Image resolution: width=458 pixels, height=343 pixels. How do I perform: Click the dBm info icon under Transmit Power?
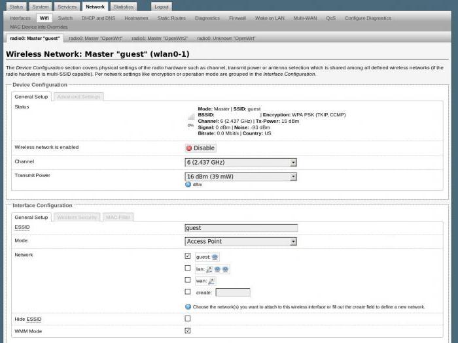(188, 184)
